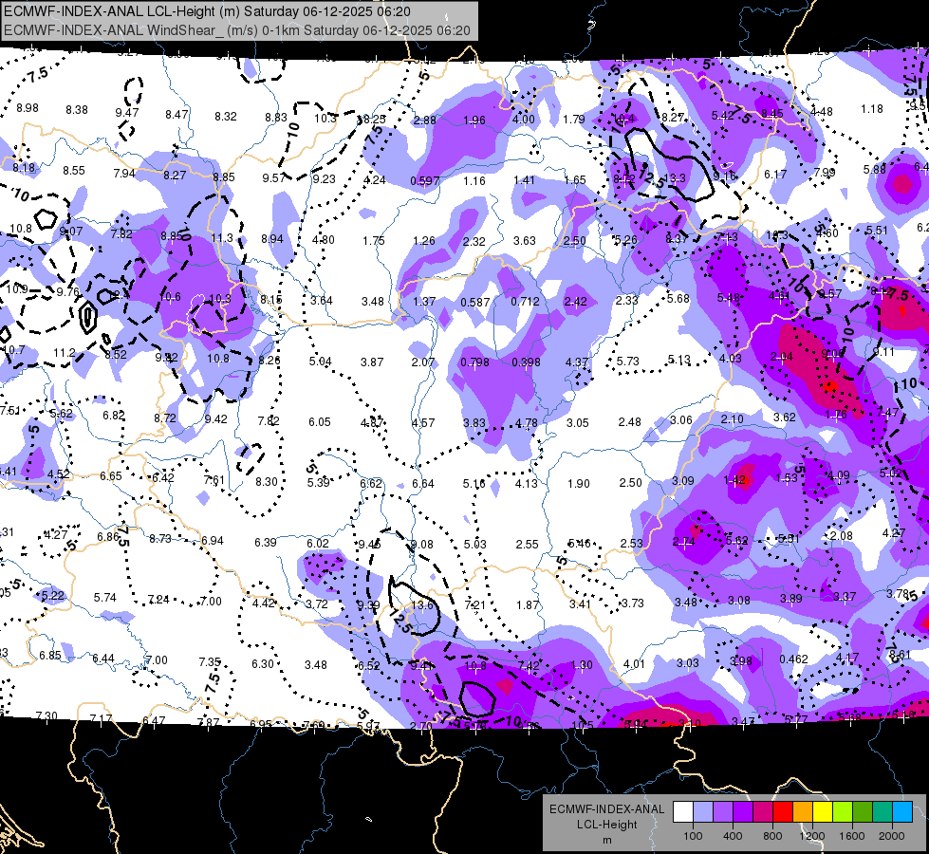Click the legend label 'ECMWF-INDEX-ANAL'
This screenshot has width=929, height=854.
click(606, 809)
